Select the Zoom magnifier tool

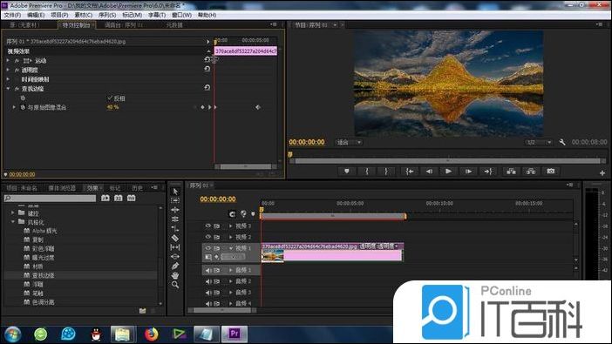175,285
